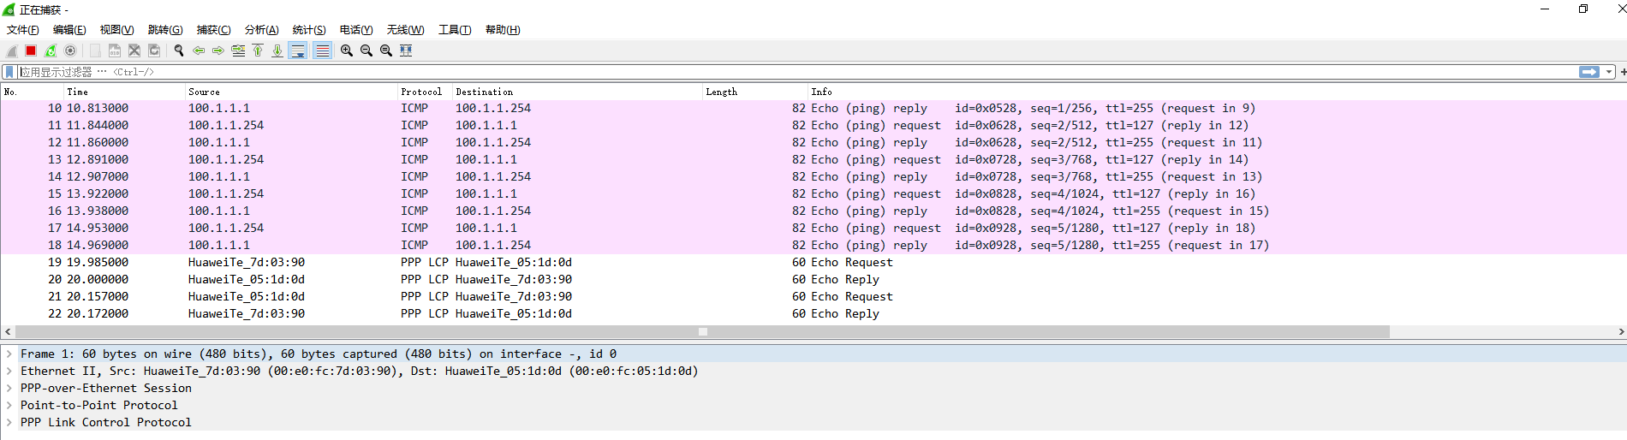Open the 帮助(H) menu

click(503, 29)
